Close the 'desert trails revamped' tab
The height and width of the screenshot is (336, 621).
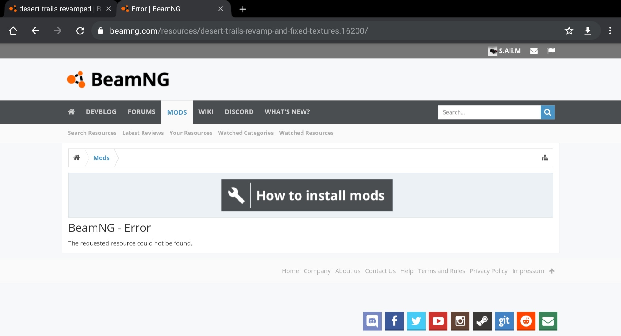coord(108,9)
